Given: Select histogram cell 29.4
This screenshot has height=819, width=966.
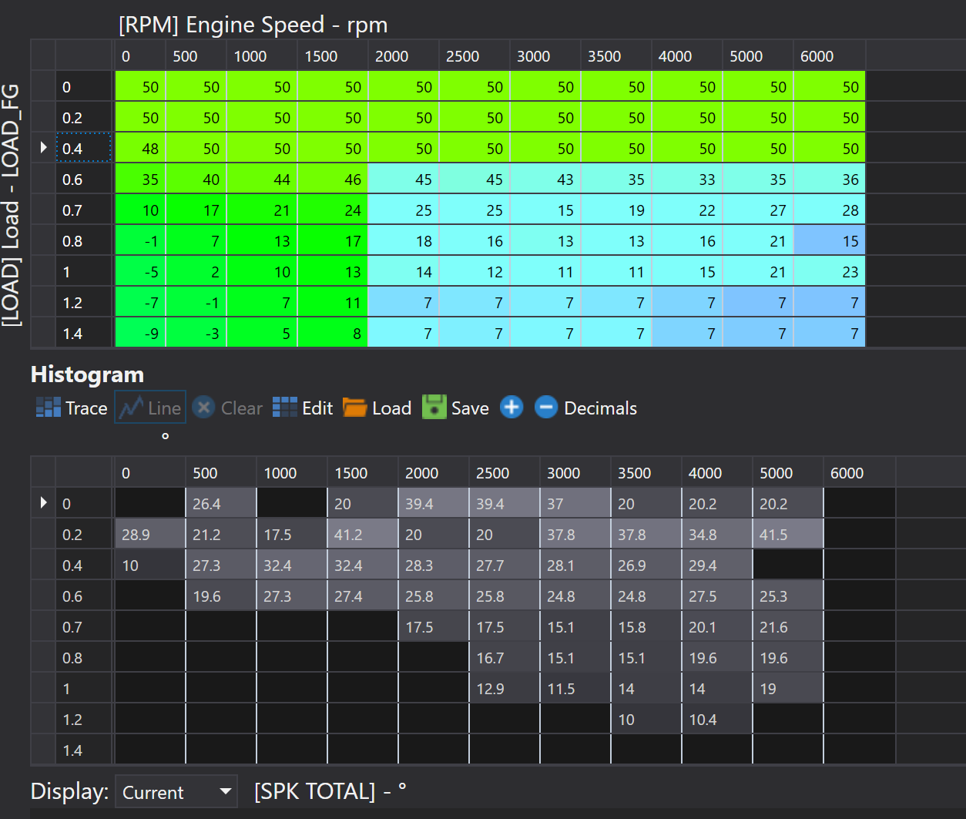Looking at the screenshot, I should [x=717, y=565].
